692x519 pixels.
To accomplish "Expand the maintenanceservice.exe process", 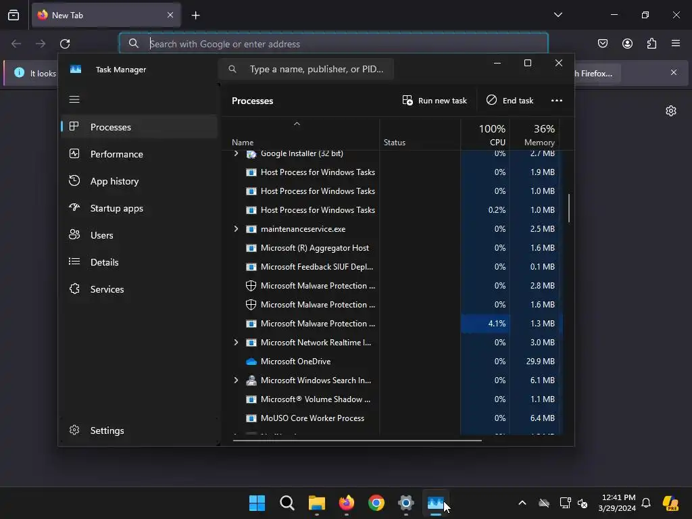I will coord(236,228).
